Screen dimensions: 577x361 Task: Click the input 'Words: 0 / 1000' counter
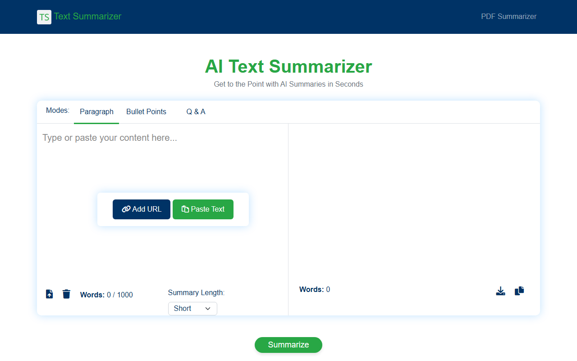106,295
